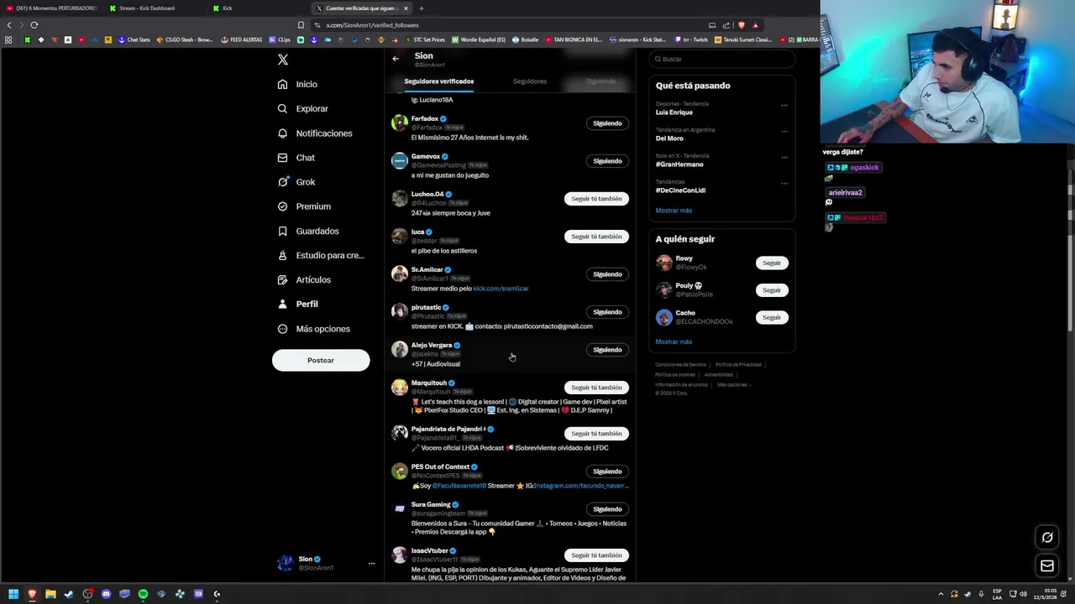Click Mostrar más under A quién seguir
This screenshot has height=604, width=1075.
(674, 342)
